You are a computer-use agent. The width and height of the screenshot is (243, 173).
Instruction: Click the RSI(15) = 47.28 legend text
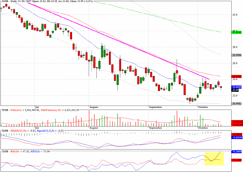(19, 152)
